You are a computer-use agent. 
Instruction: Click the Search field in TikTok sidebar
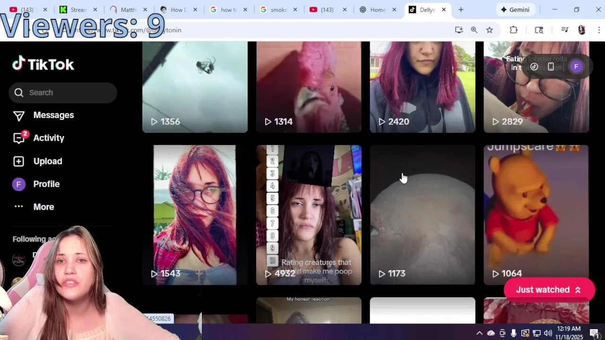point(63,93)
